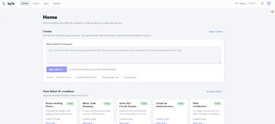The height and width of the screenshot is (124, 275).
Task: Click the Your latest AI creations heading
Action: (x=58, y=91)
